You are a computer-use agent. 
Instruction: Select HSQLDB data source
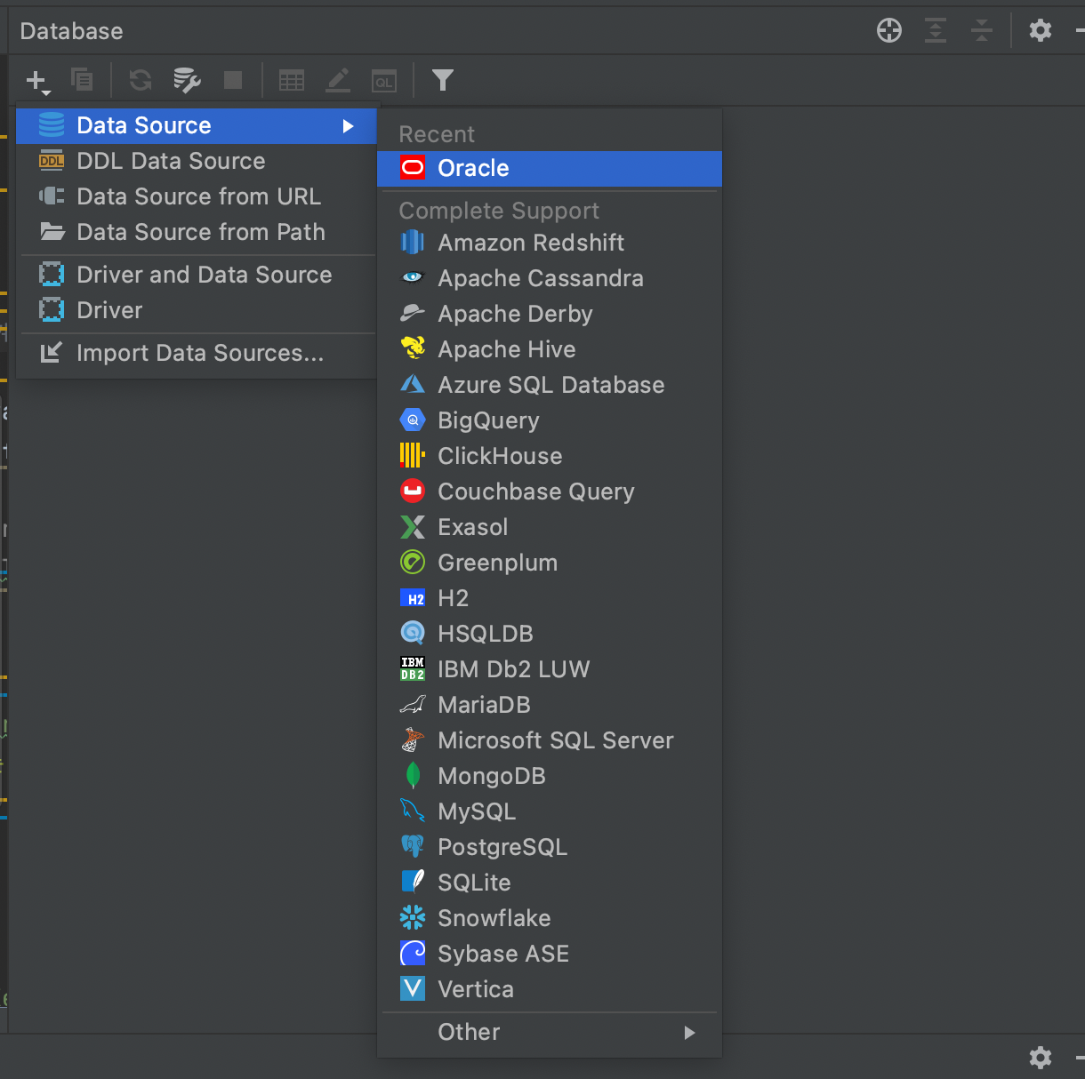point(550,634)
